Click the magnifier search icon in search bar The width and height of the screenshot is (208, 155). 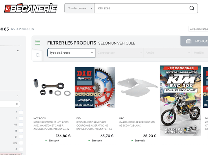[x=192, y=8]
